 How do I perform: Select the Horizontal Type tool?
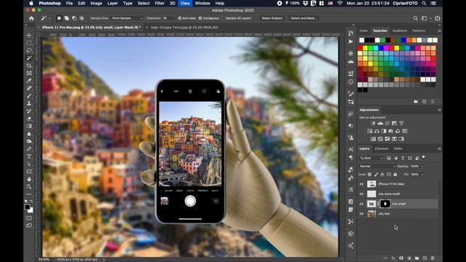[x=29, y=156]
